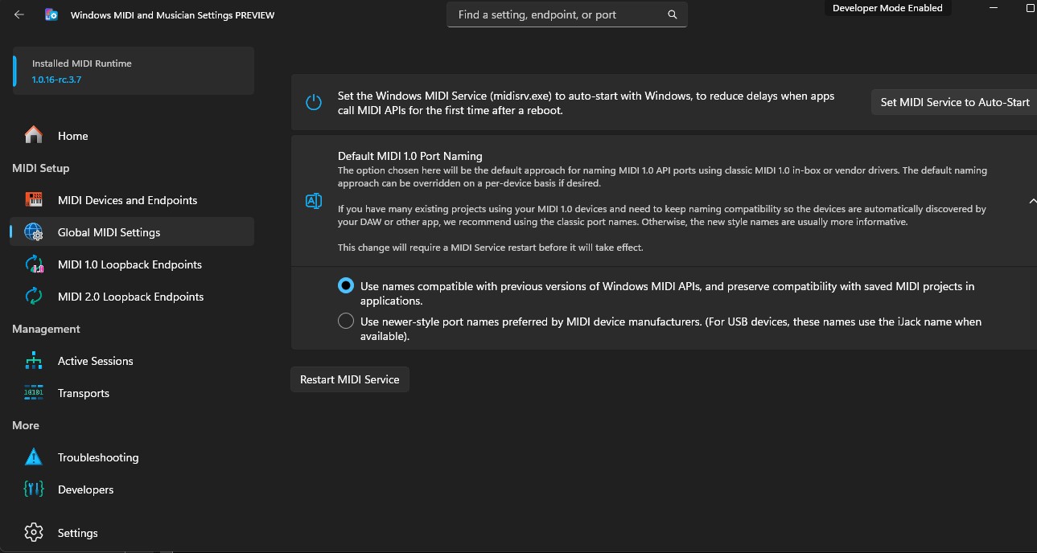Click the Settings gear icon
The width and height of the screenshot is (1037, 553).
coord(34,533)
